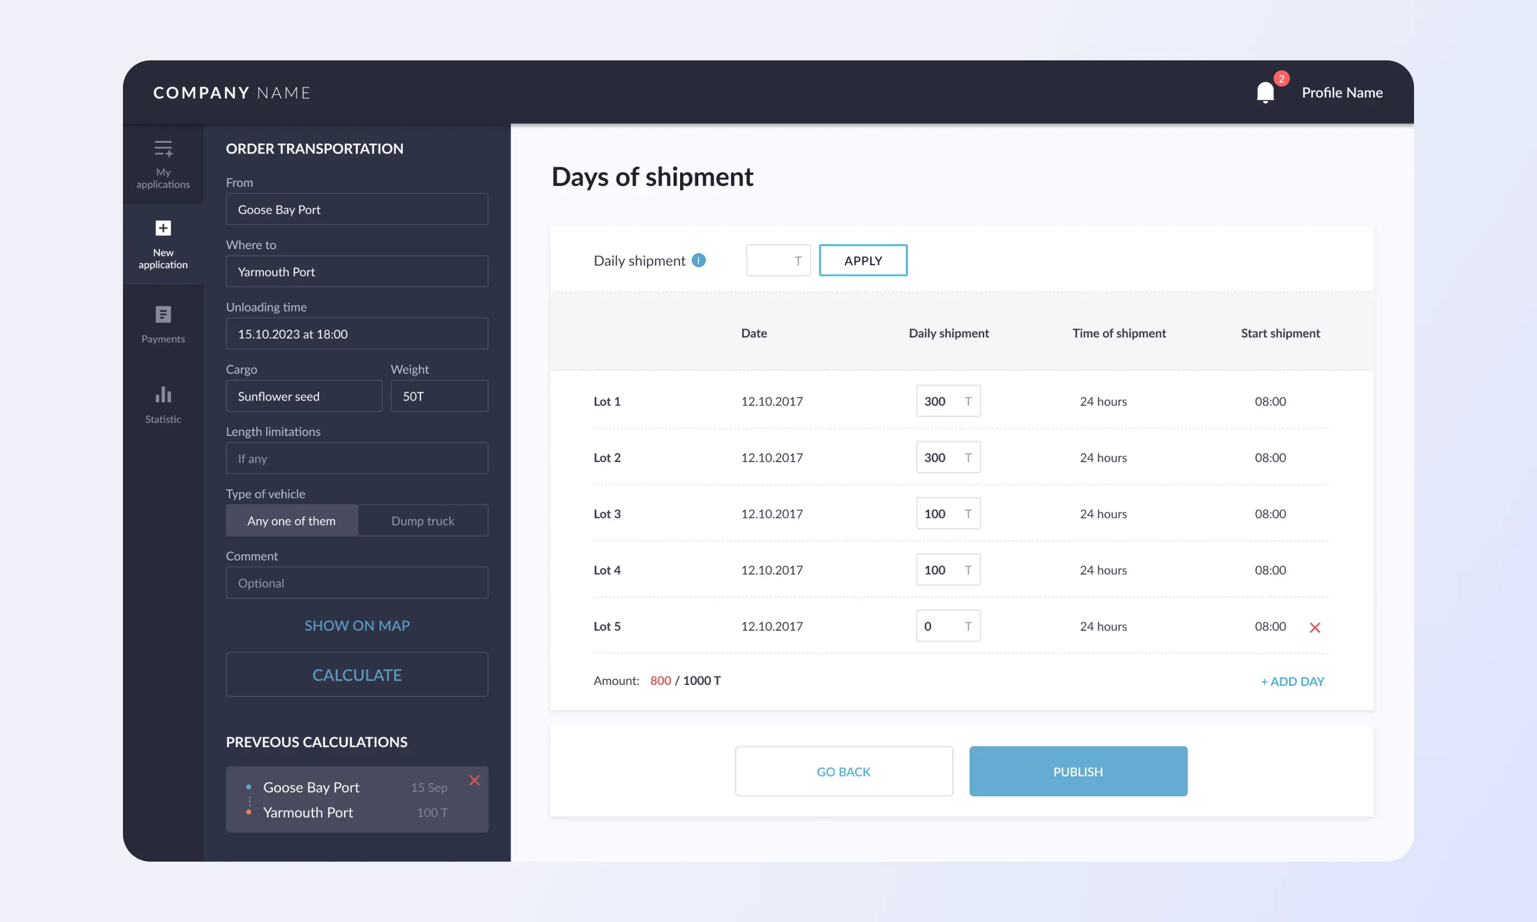Click the Daily shipment tonnage input
This screenshot has width=1537, height=922.
pos(778,260)
